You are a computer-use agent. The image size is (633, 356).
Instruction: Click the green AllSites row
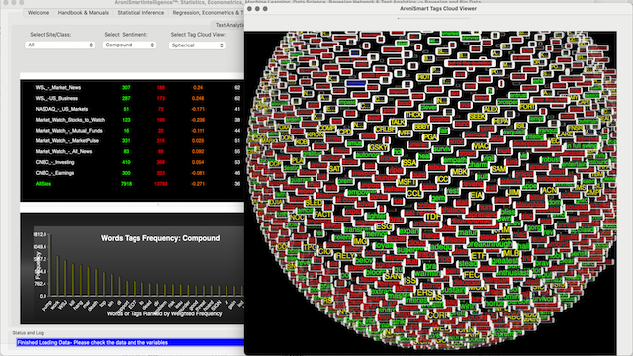click(x=133, y=184)
